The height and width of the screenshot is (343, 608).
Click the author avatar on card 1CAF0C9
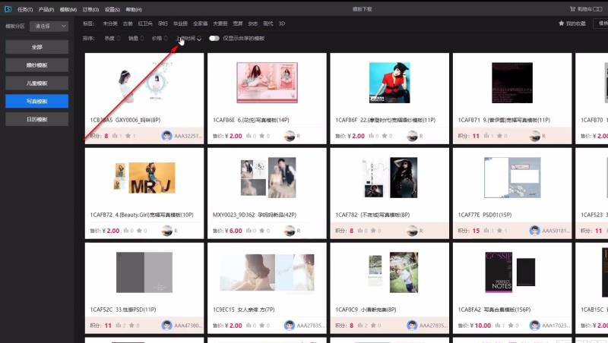coord(412,326)
